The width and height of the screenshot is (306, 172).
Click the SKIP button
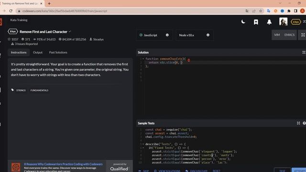(x=143, y=171)
